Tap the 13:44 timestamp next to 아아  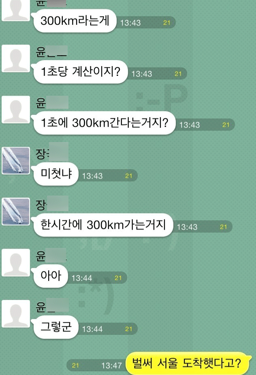click(82, 278)
